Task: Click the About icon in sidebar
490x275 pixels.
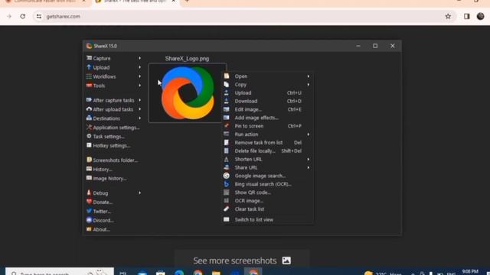Action: click(x=89, y=229)
